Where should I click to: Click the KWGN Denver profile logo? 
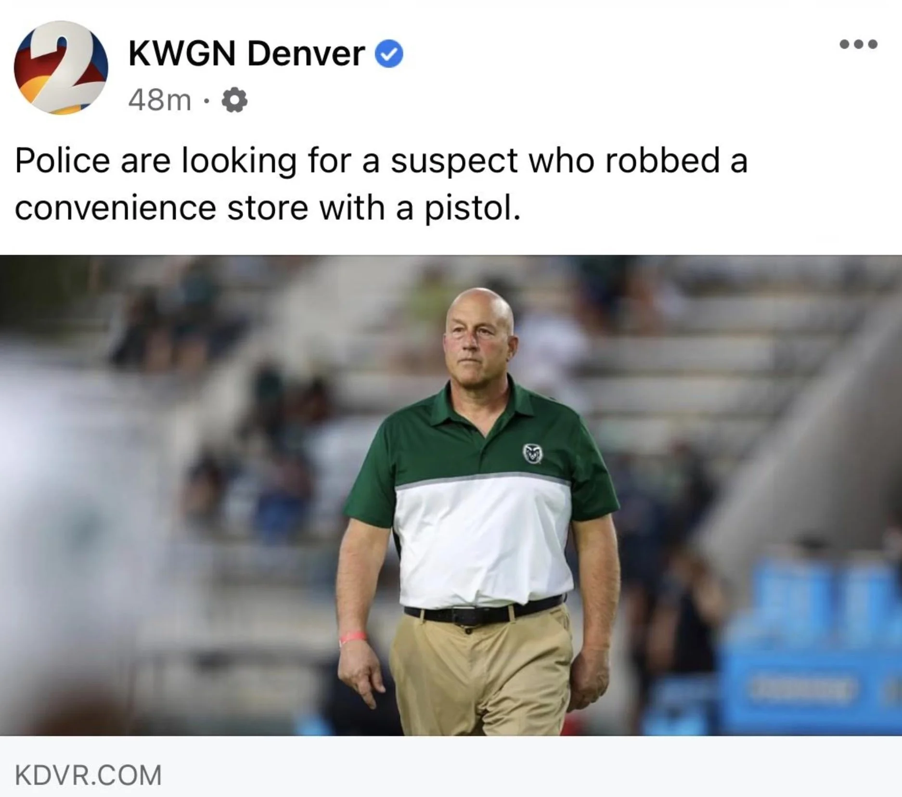pos(61,67)
